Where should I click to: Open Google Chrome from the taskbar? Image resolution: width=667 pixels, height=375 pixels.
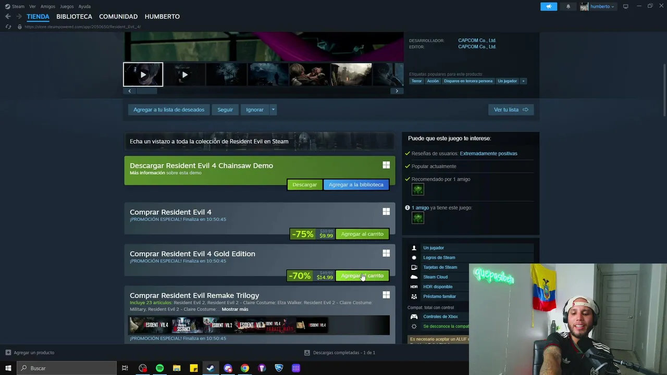[245, 368]
